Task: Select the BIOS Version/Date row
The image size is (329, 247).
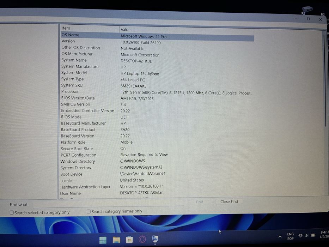Action: pyautogui.click(x=157, y=98)
